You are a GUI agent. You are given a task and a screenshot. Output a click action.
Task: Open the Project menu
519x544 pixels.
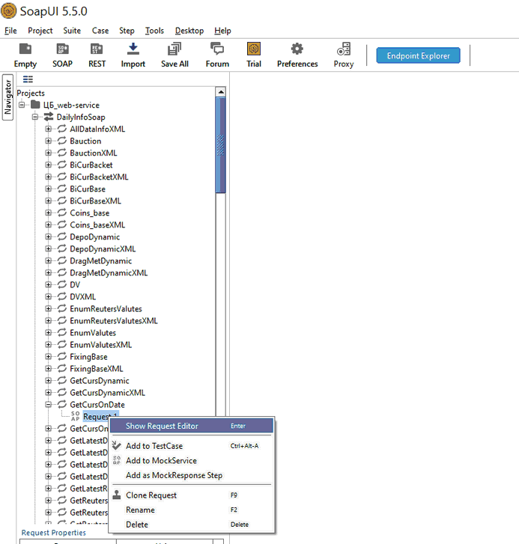point(40,31)
